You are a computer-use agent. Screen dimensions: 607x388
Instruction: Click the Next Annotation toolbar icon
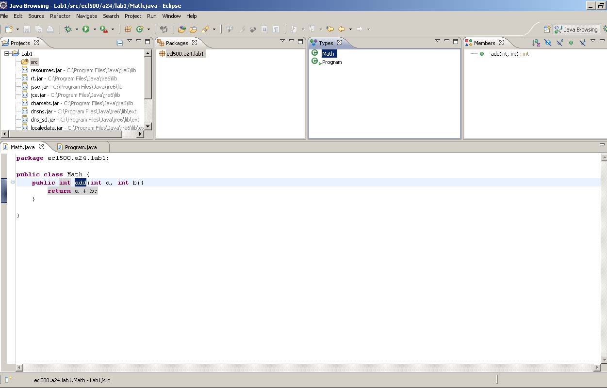pyautogui.click(x=294, y=29)
